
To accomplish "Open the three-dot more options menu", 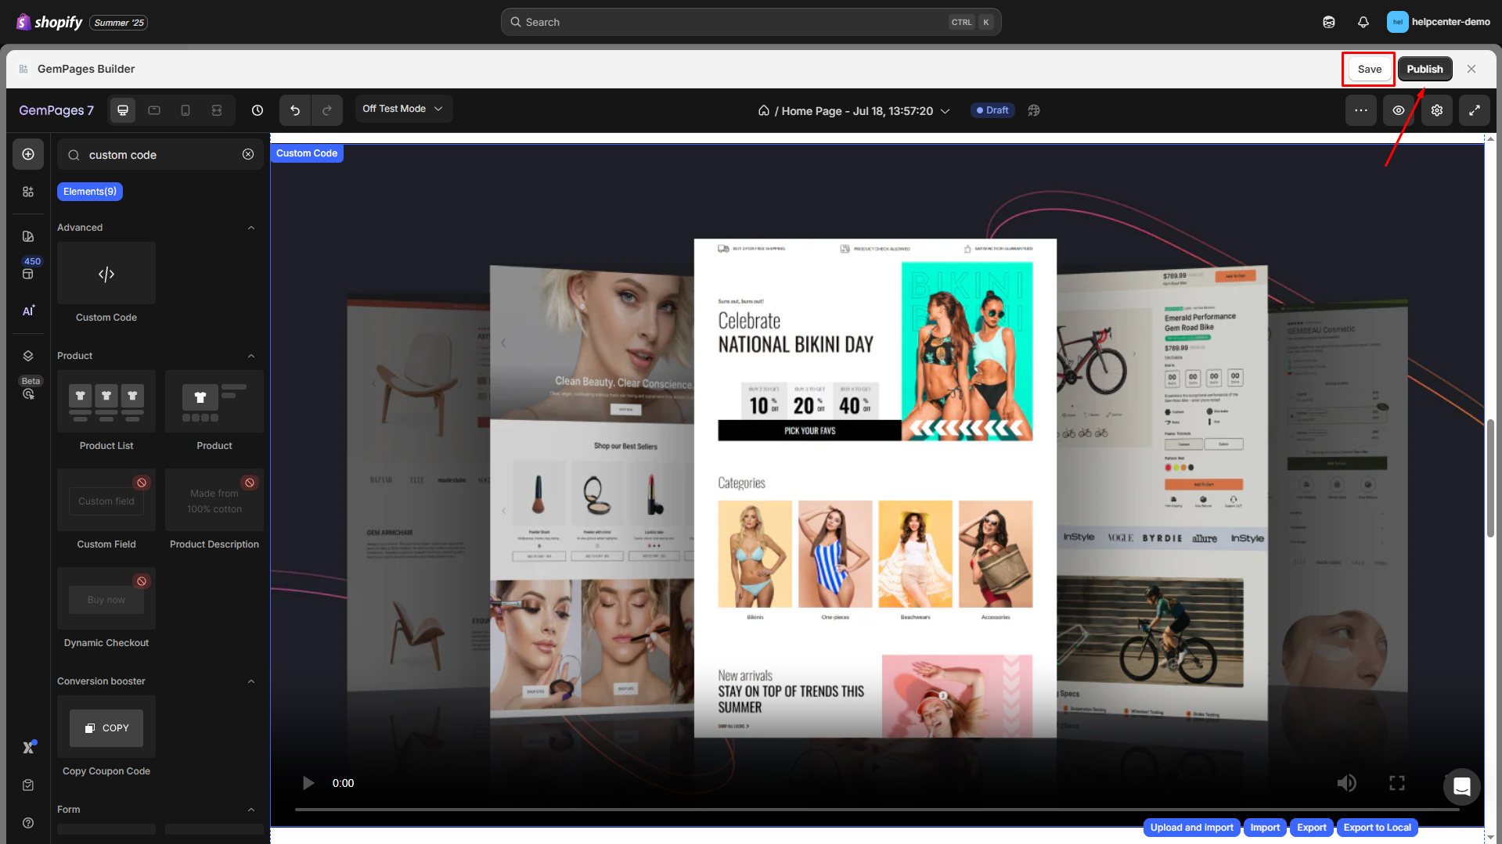I will click(1361, 110).
